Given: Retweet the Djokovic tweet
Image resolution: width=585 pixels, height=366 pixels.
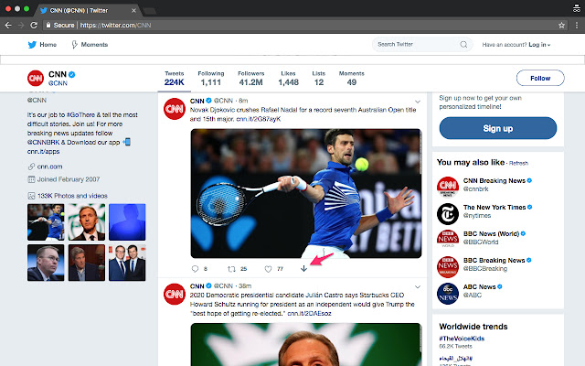Looking at the screenshot, I should pos(231,268).
